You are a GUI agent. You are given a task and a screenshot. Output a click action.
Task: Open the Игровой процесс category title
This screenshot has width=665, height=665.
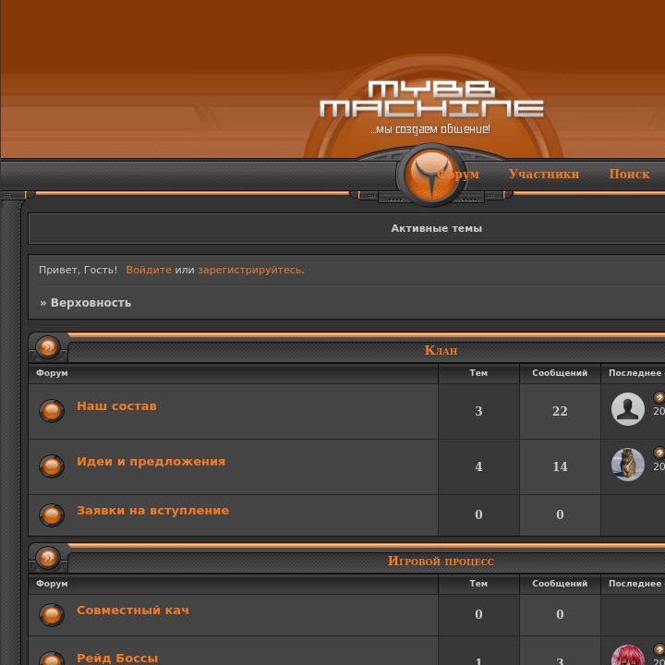pyautogui.click(x=441, y=562)
